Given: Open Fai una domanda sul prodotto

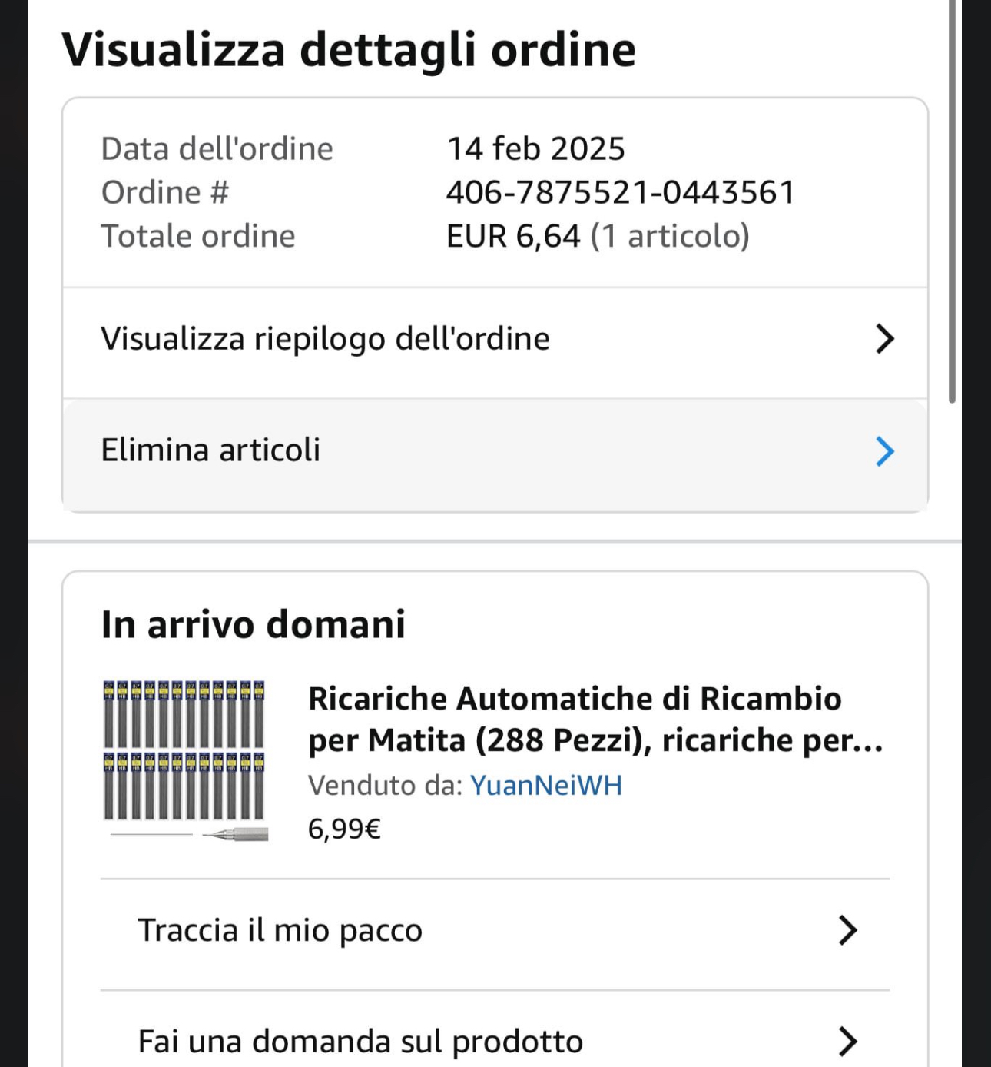Looking at the screenshot, I should tap(360, 1042).
